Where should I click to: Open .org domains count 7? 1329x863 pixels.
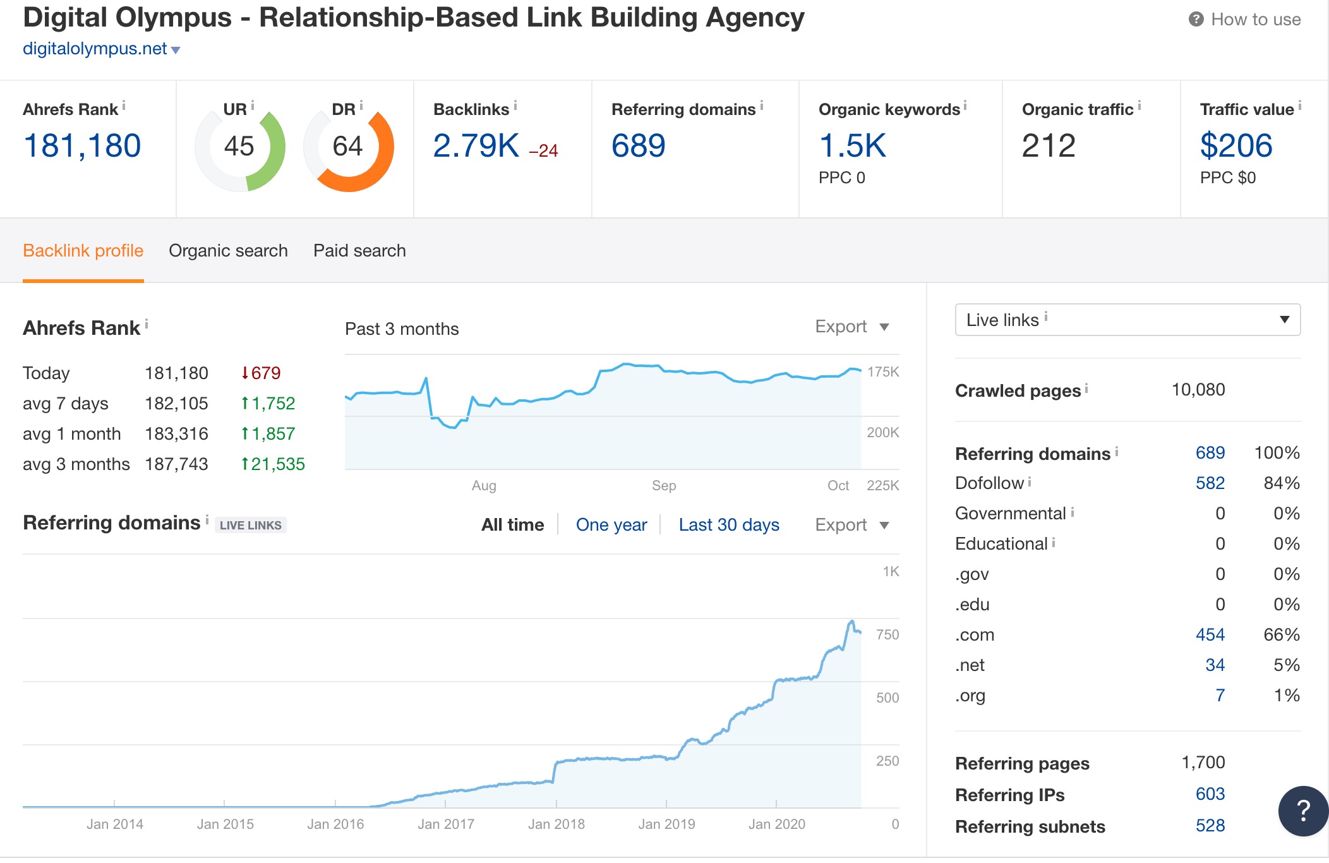1220,696
